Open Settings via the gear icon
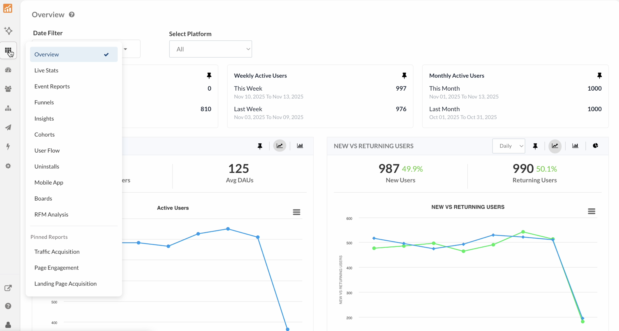The width and height of the screenshot is (619, 331). pos(8,166)
